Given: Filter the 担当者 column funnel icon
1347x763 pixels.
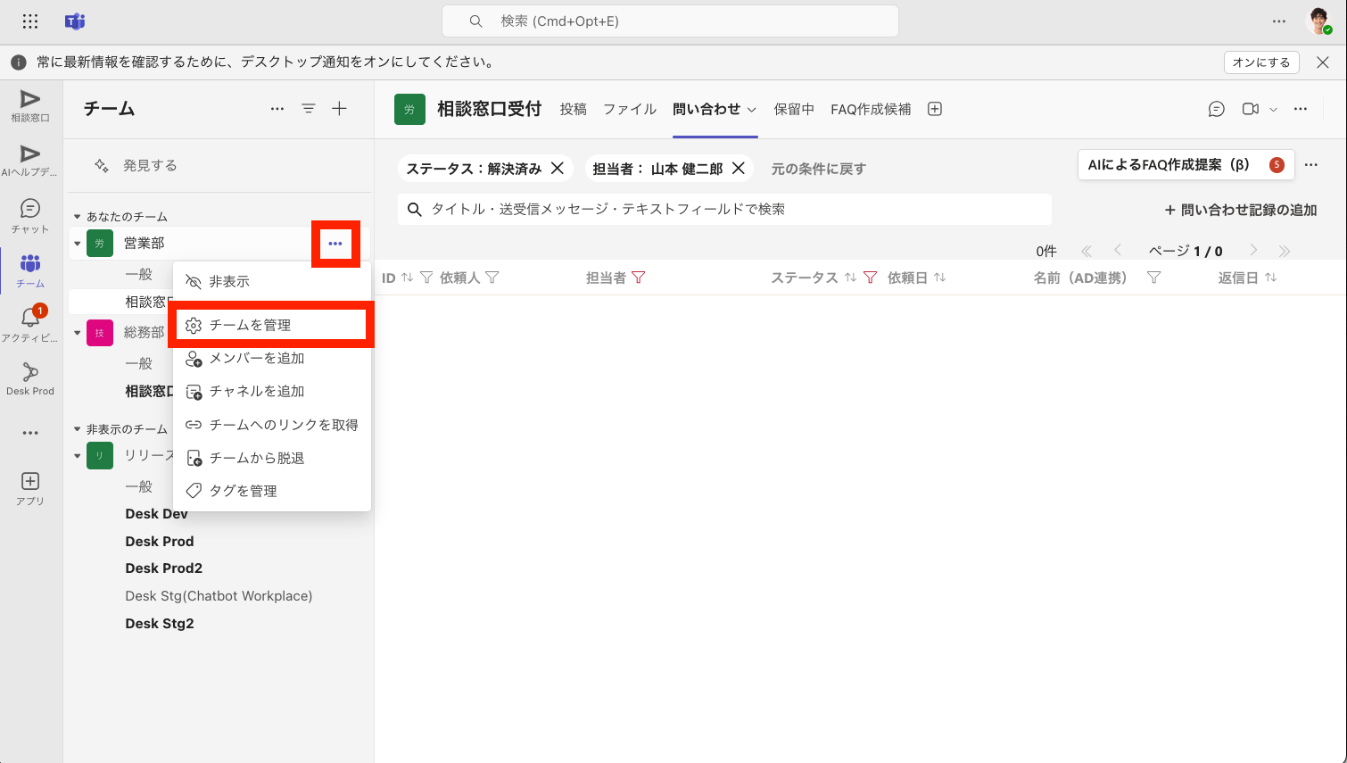Looking at the screenshot, I should [639, 278].
